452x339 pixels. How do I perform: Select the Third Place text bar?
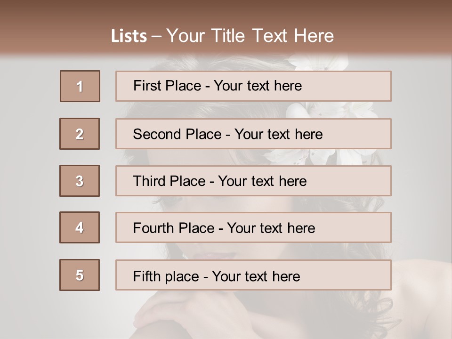(x=253, y=181)
